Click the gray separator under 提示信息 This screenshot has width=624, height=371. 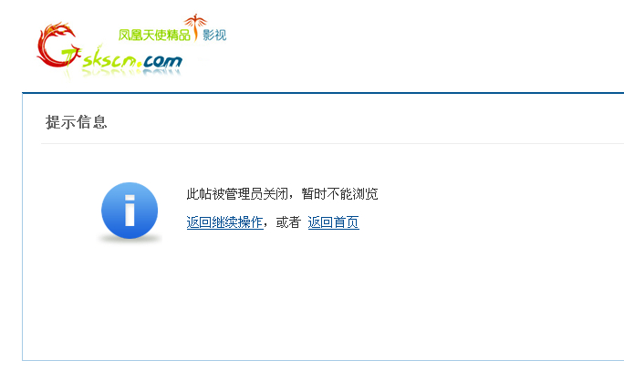332,143
